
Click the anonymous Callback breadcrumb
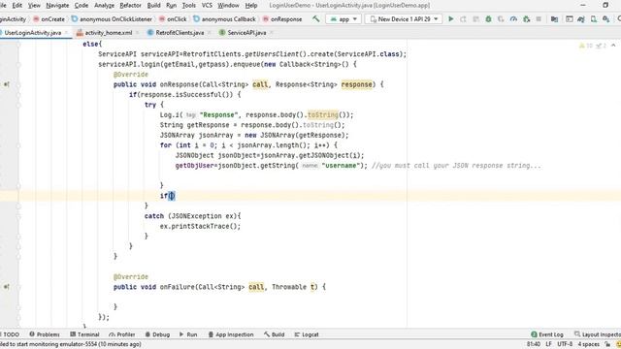click(x=224, y=19)
